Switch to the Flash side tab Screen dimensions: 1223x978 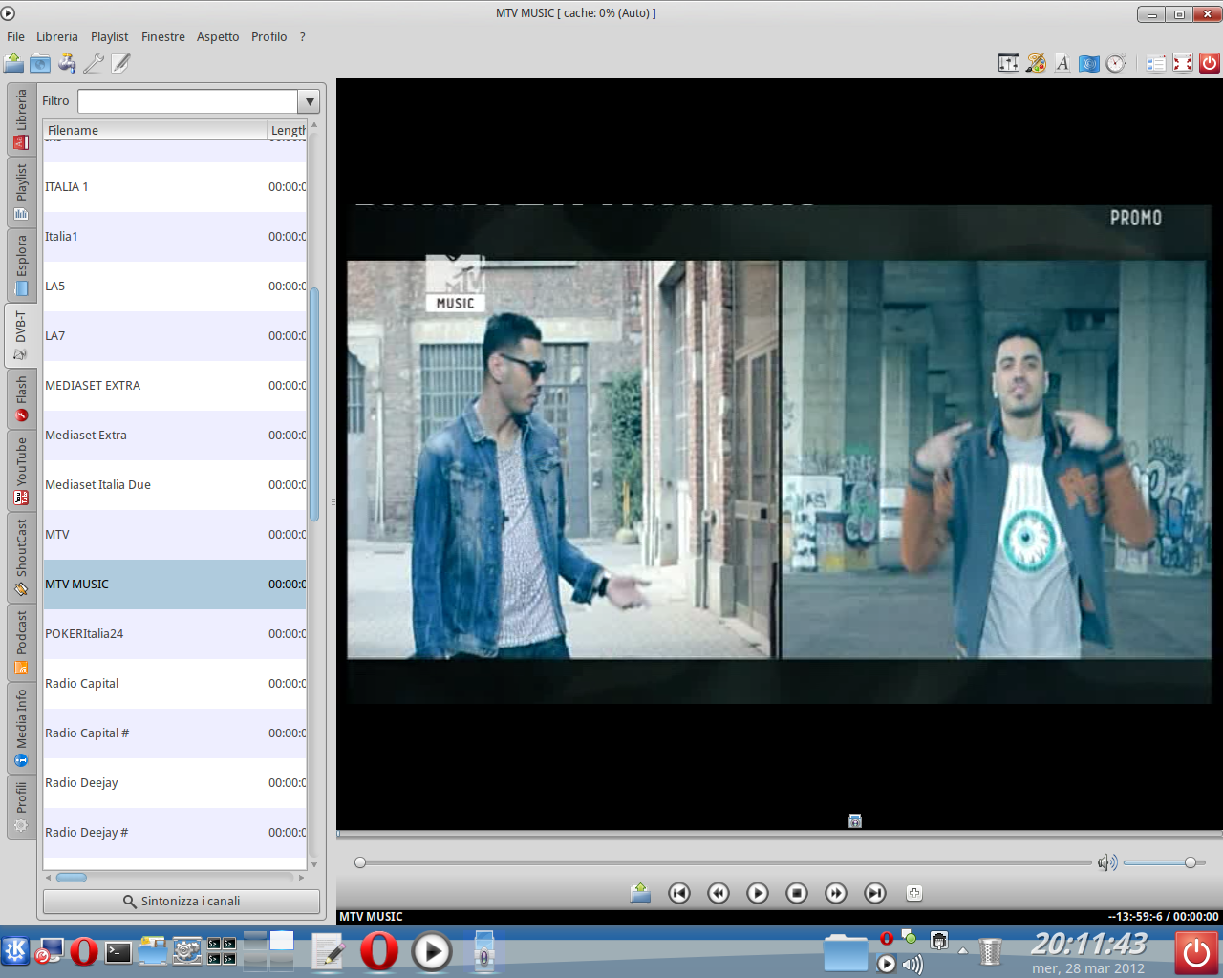[21, 398]
